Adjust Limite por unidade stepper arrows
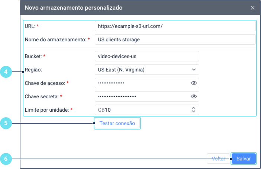The width and height of the screenshot is (261, 169). pos(193,110)
